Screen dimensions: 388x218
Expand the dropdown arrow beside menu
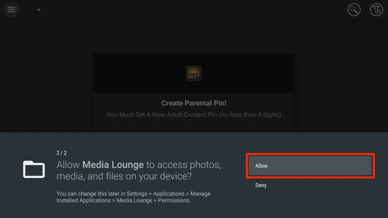coord(39,10)
